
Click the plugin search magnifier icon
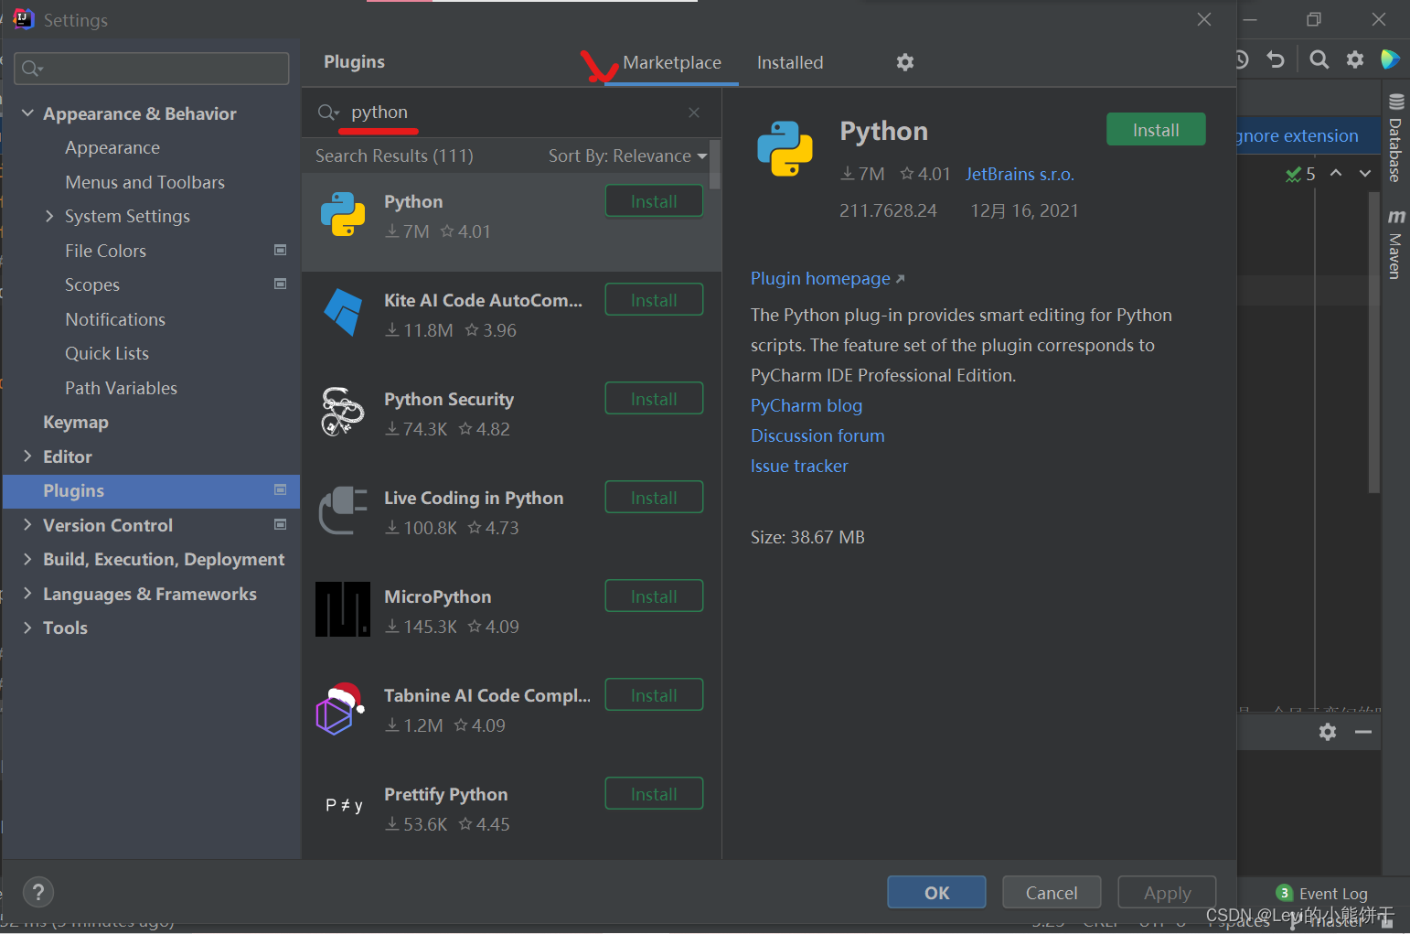[x=327, y=113]
